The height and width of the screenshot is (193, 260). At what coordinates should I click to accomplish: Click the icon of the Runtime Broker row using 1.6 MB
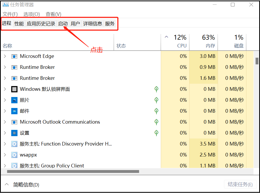(14, 78)
